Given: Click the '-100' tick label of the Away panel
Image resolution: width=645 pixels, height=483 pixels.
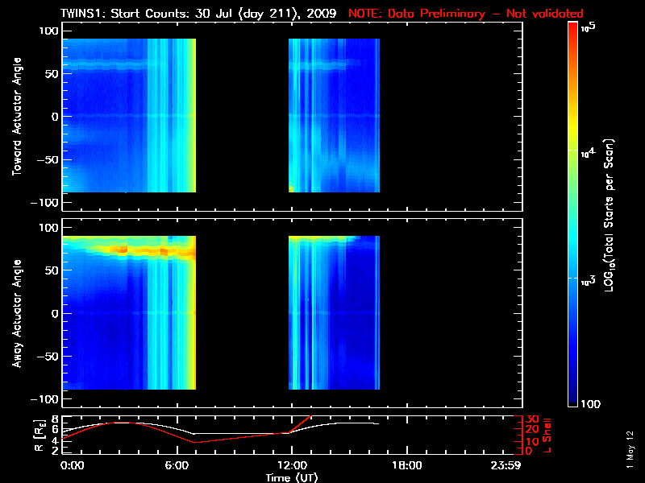Looking at the screenshot, I should click(45, 398).
